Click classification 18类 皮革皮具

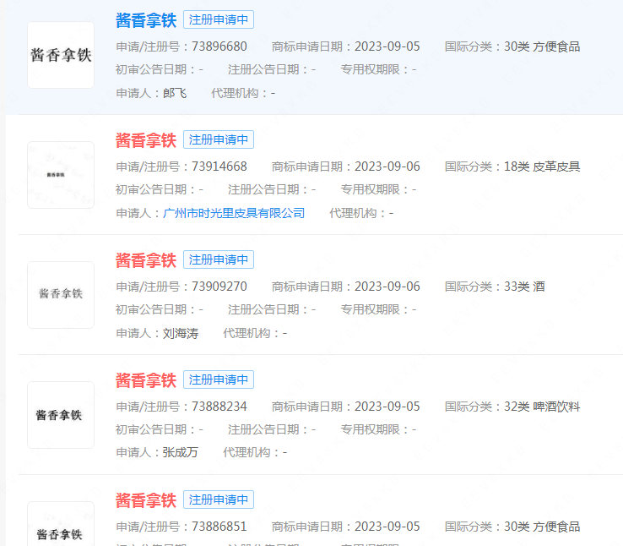click(542, 167)
